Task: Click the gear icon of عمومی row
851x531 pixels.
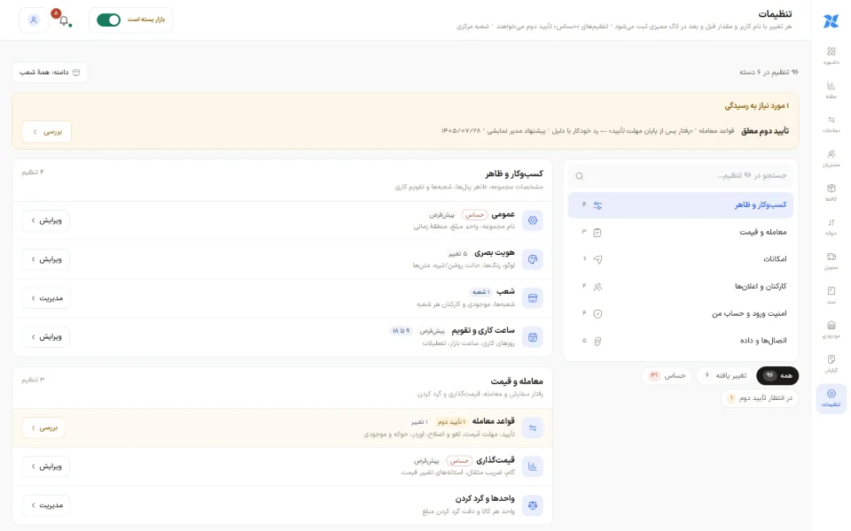Action: click(x=533, y=220)
